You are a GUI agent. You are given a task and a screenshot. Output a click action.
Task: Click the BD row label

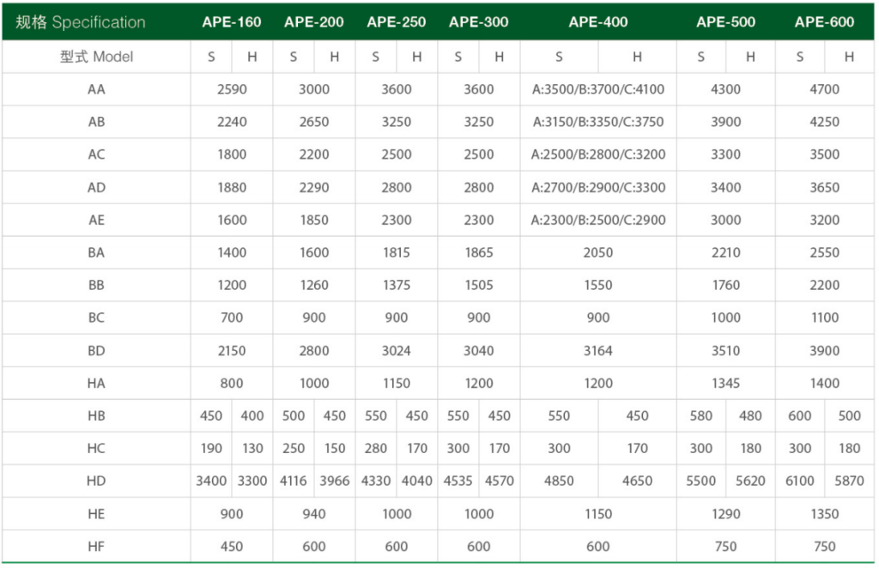(x=96, y=350)
